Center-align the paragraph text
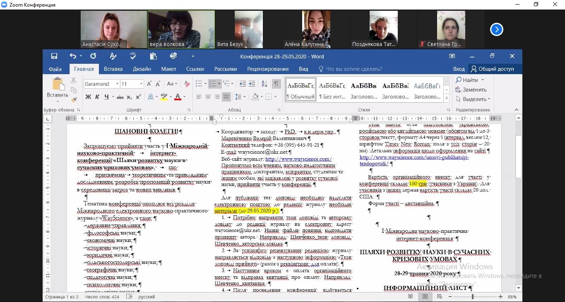 208,97
